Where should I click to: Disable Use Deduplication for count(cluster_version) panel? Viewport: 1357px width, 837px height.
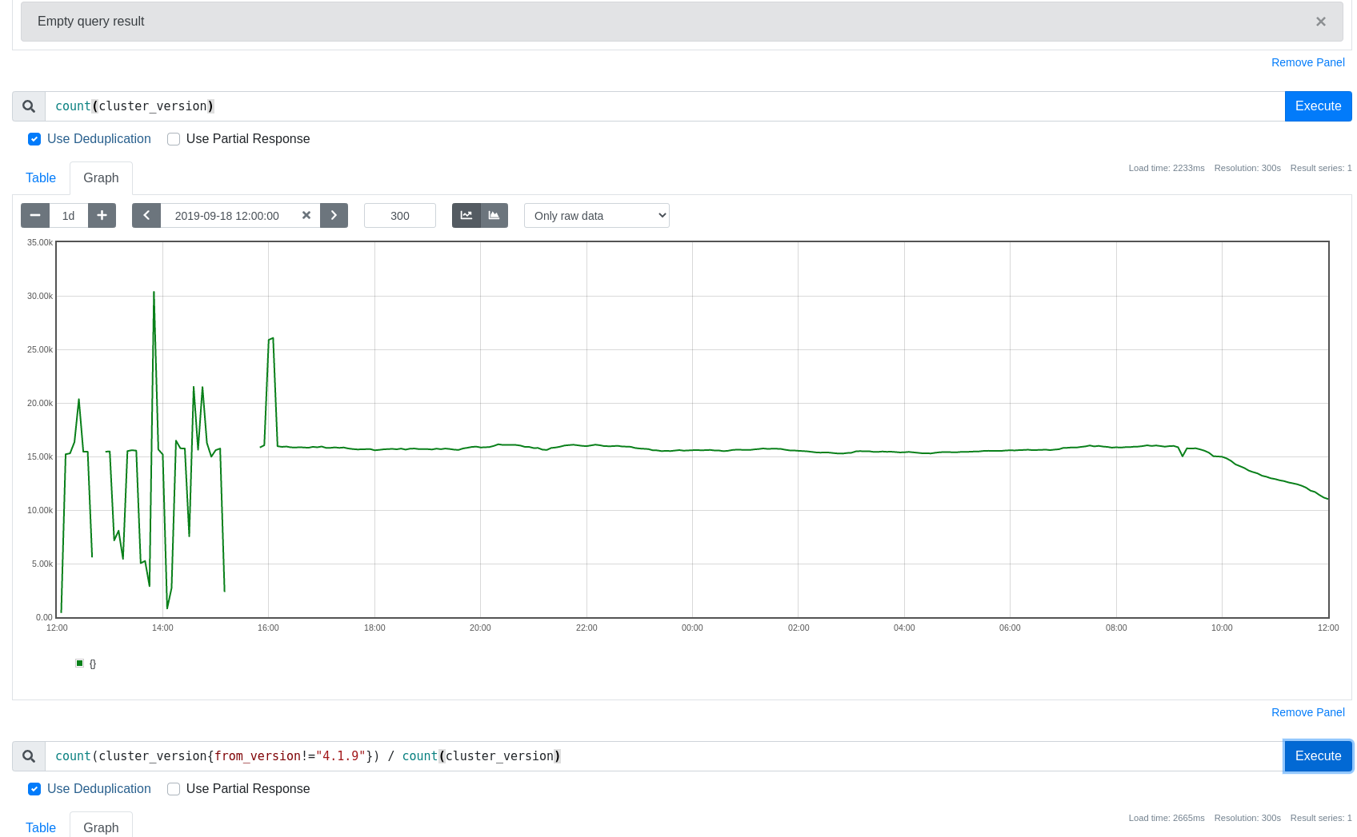point(34,139)
